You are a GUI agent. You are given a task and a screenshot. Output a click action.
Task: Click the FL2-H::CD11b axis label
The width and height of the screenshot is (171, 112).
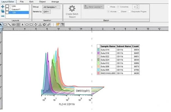[x=67, y=104]
